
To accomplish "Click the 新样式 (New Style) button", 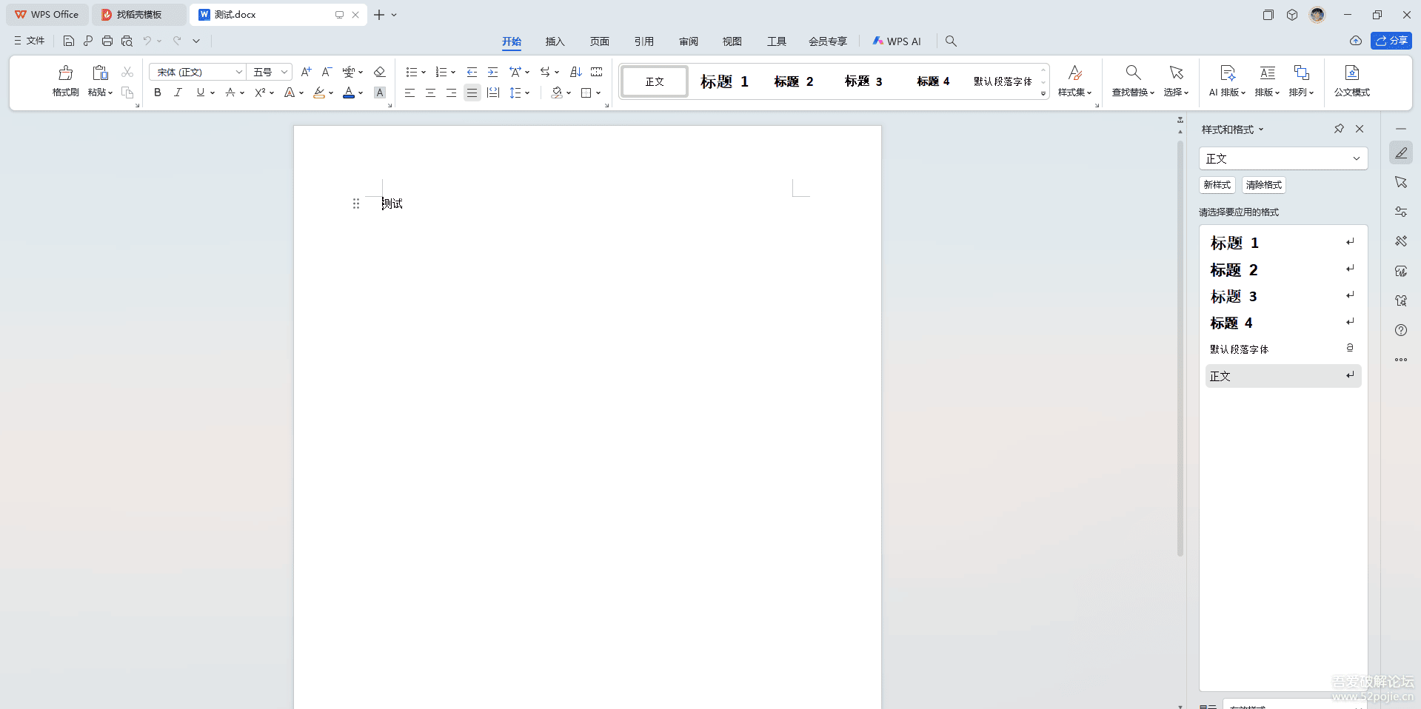I will [1217, 185].
